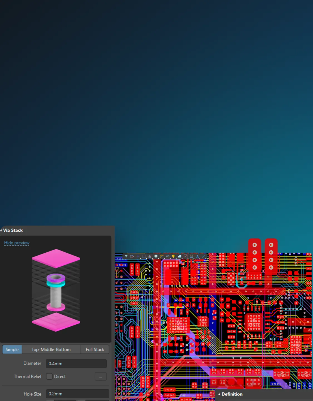Viewport: 313px width, 401px height.
Task: Edit the Hole Size 0.2mm field
Action: (77, 394)
